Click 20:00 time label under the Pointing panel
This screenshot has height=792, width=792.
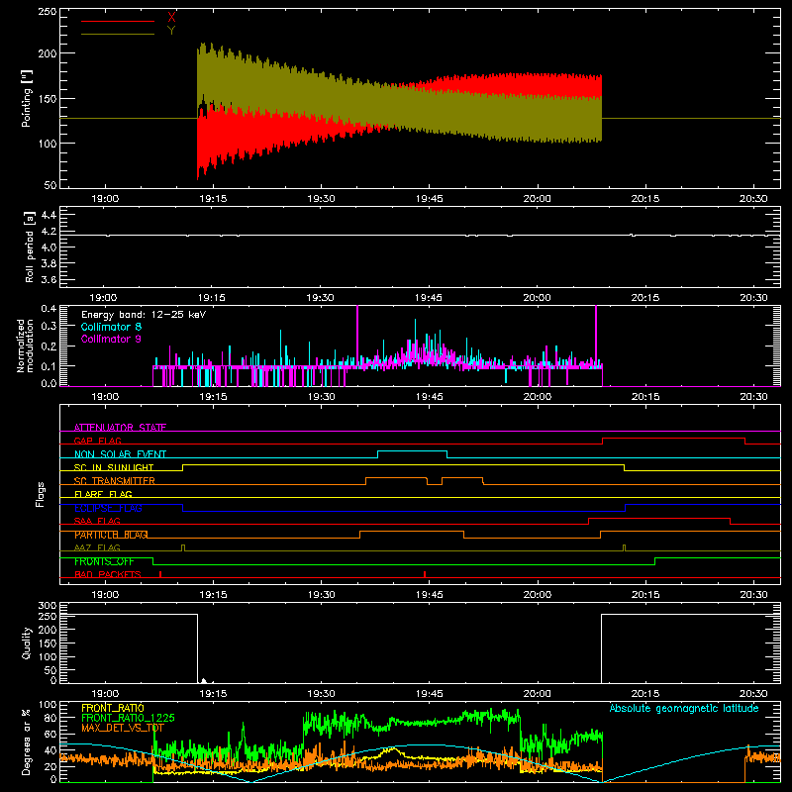pos(537,199)
